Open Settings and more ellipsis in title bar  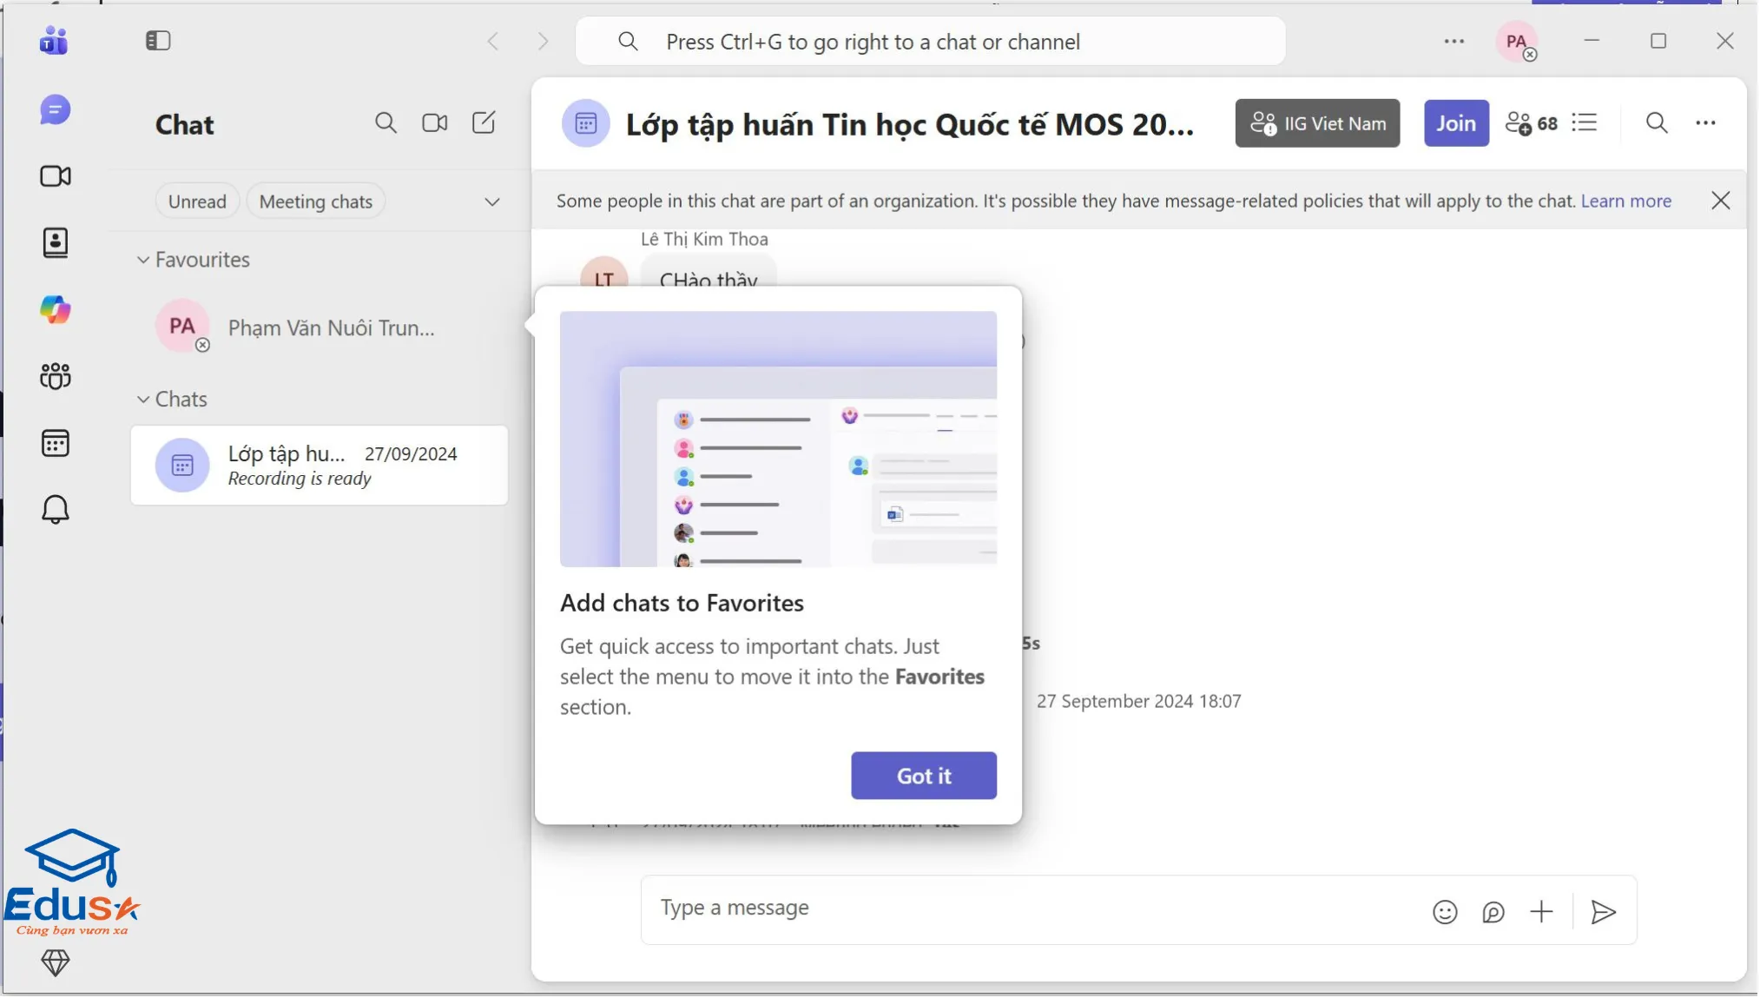(1454, 41)
